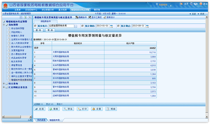The width and height of the screenshot is (210, 124).
Task: Click the 退出 exit icon
Action: pyautogui.click(x=201, y=4)
